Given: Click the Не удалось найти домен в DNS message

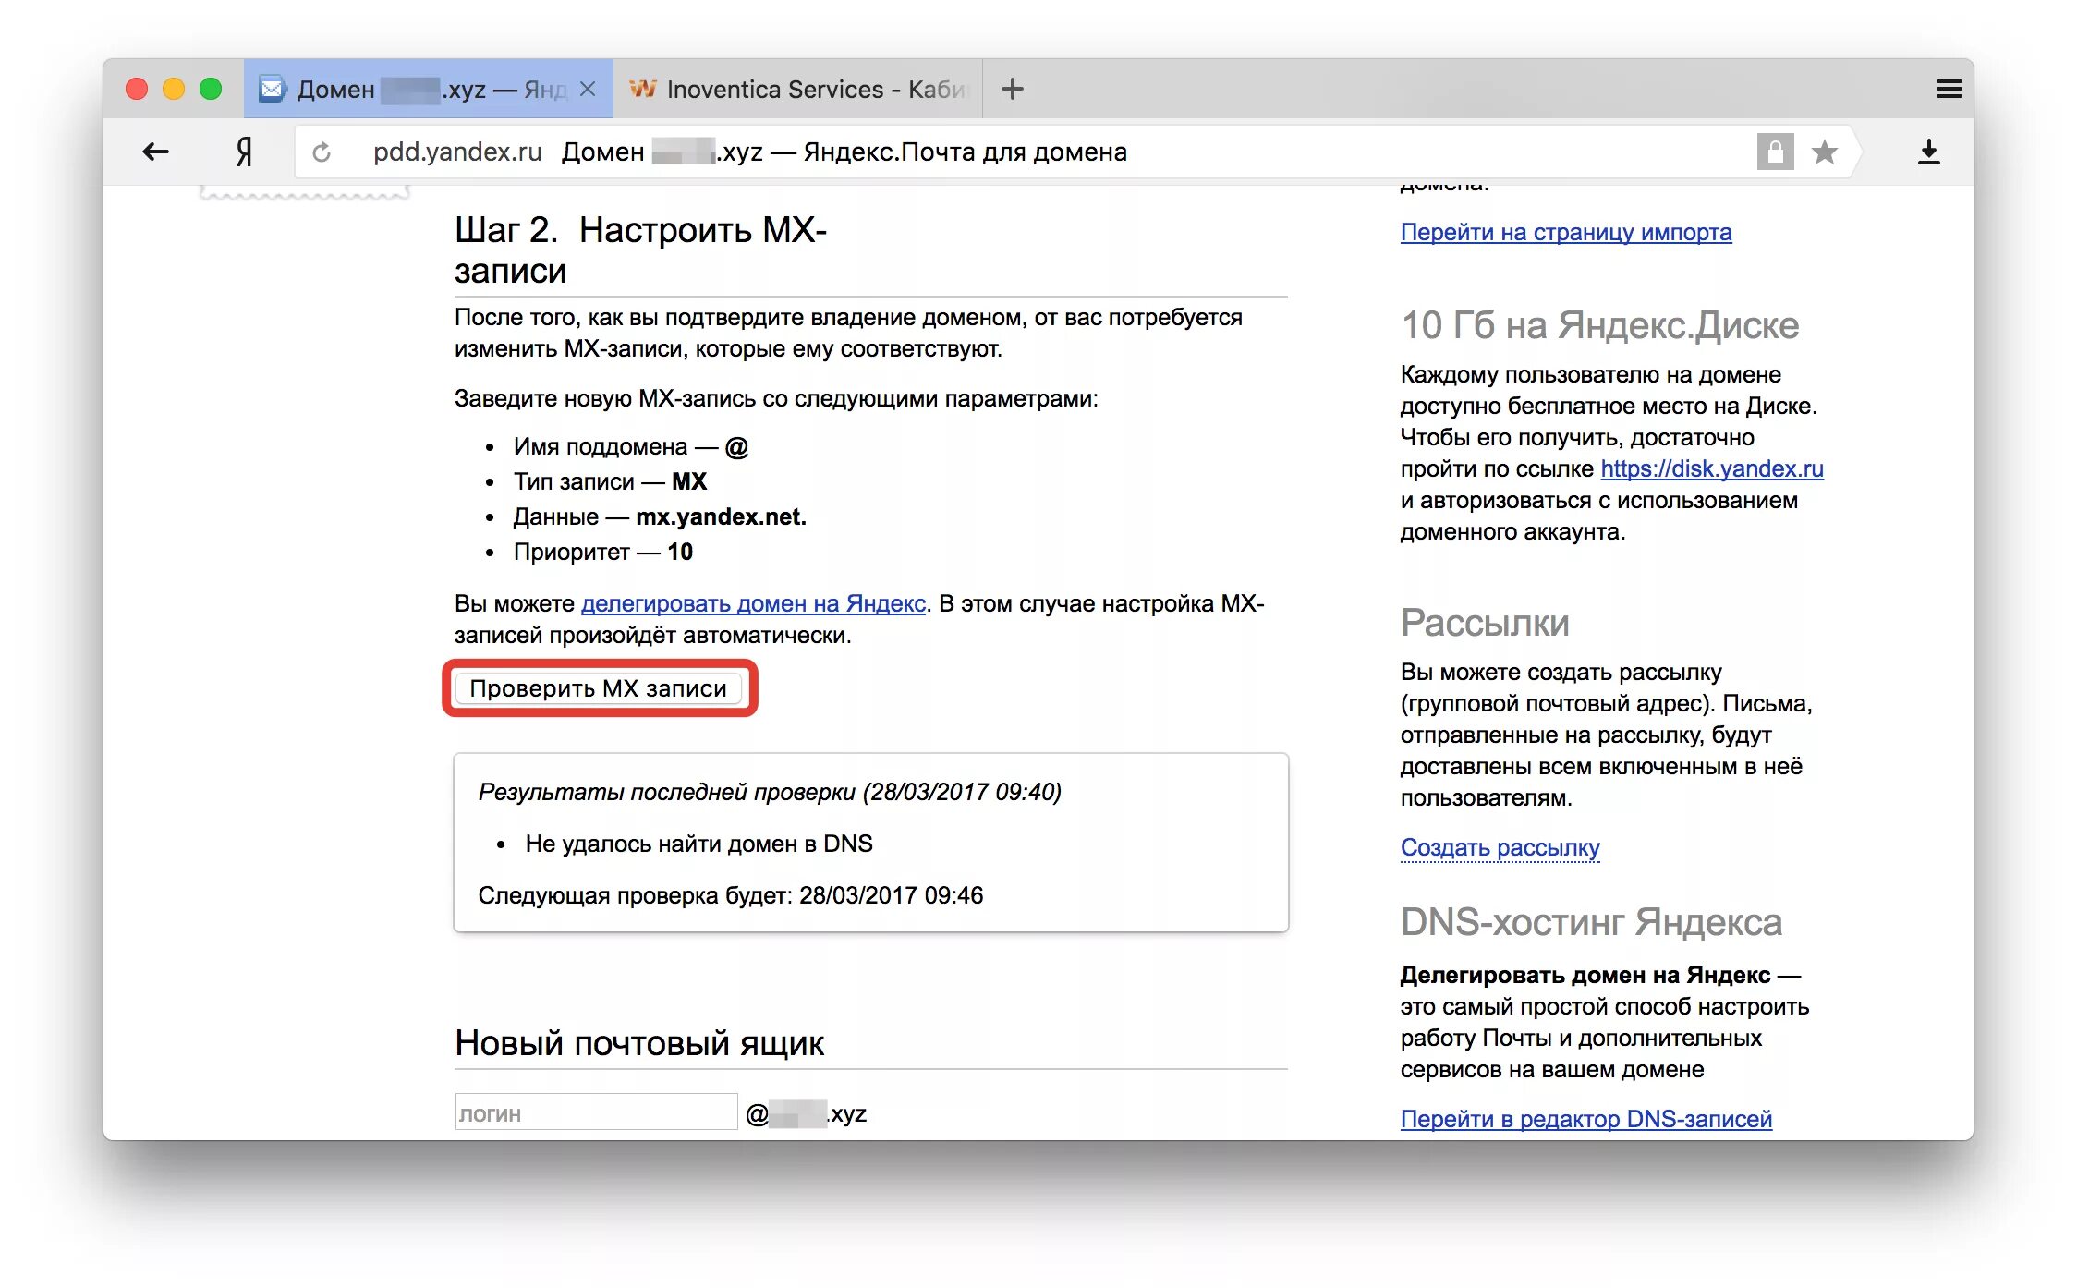Looking at the screenshot, I should 699,844.
